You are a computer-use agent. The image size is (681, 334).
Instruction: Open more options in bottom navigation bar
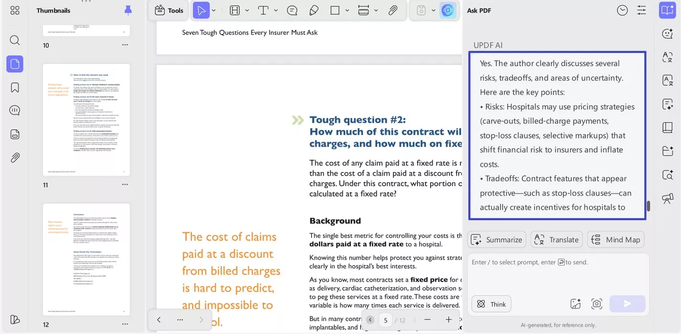[180, 320]
